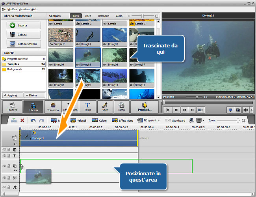Lock the voice recording track

9,187
